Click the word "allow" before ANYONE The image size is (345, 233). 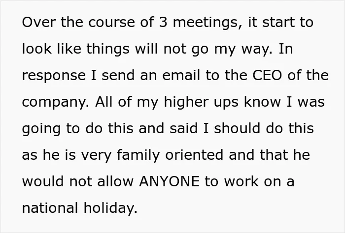(115, 181)
